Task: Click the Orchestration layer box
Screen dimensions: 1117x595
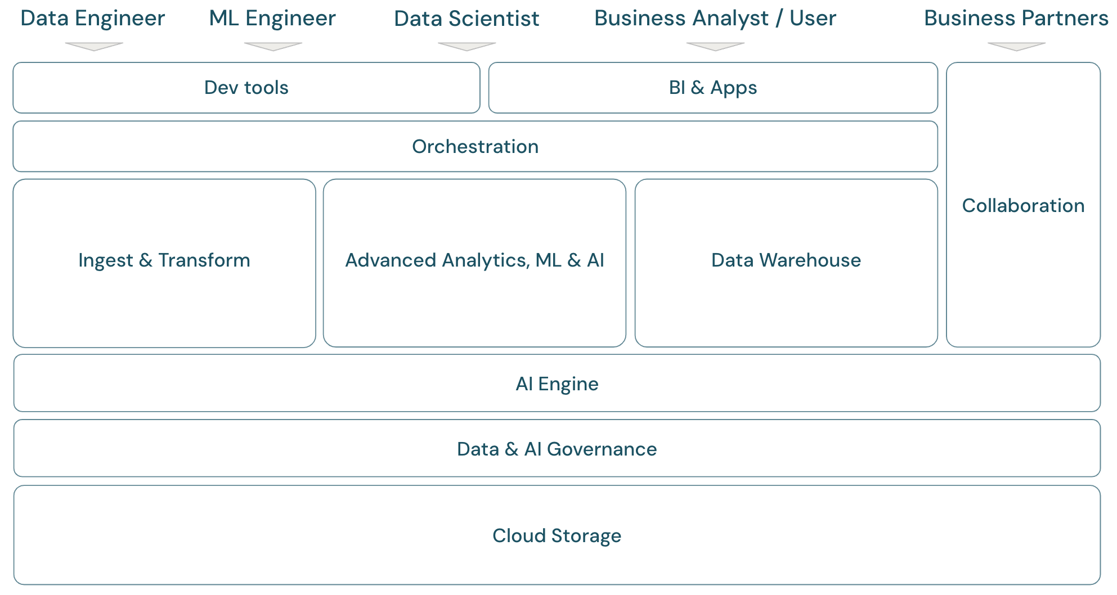Action: click(475, 146)
